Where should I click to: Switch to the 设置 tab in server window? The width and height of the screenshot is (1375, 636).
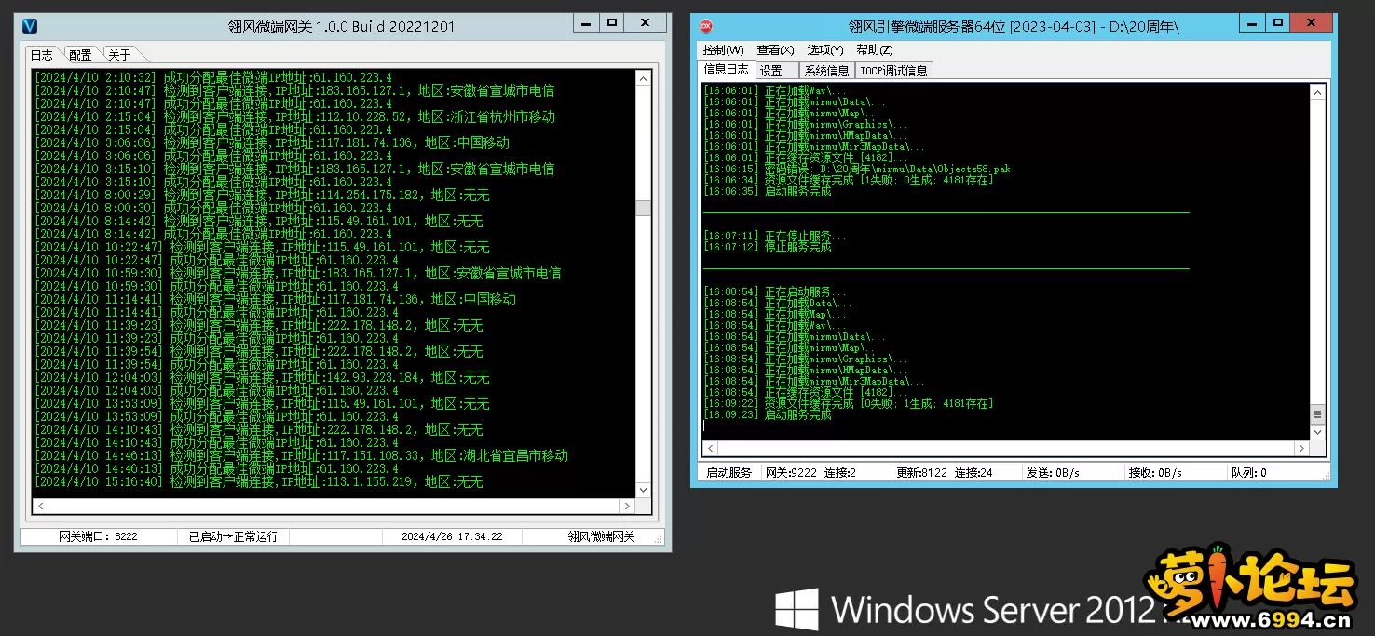click(x=777, y=70)
